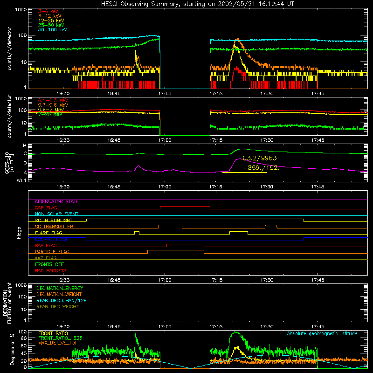The height and width of the screenshot is (373, 373).
Task: Select the 3-6 keV legend label
Action: tap(48, 11)
